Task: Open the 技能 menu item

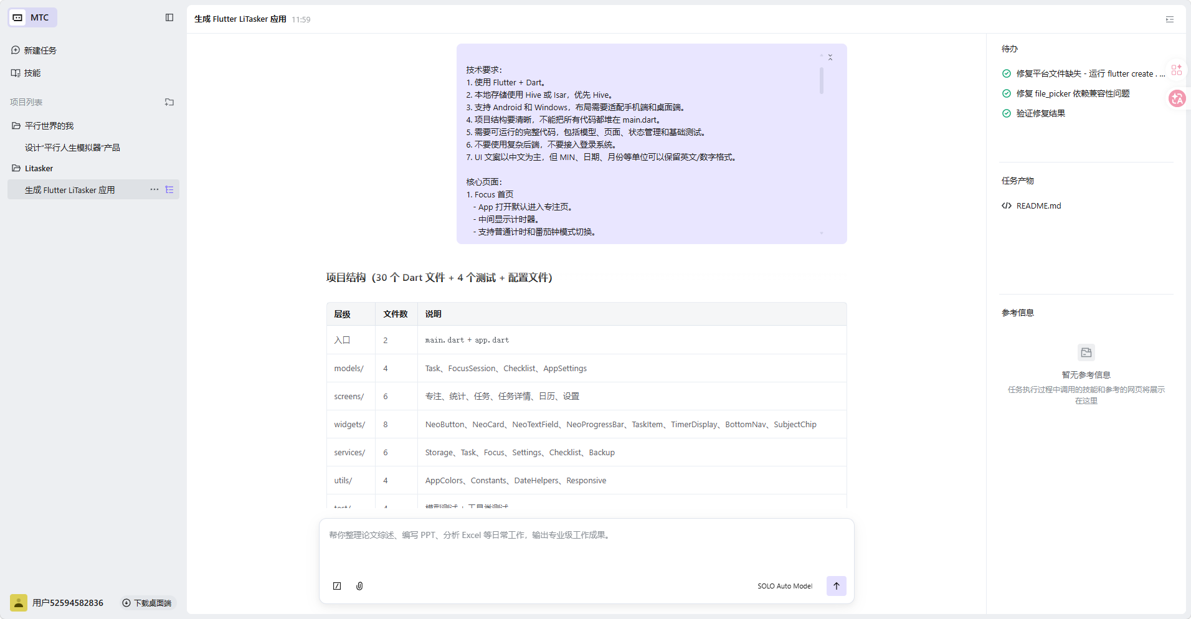Action: pos(32,73)
